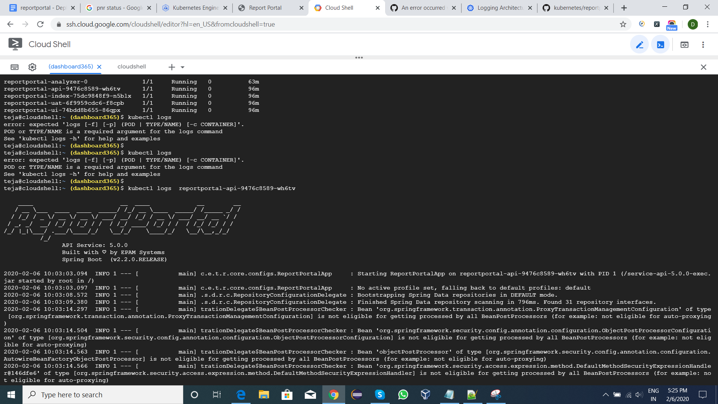Screen dimensions: 718x404
Task: Switch to the cloudshell terminal tab
Action: click(132, 67)
